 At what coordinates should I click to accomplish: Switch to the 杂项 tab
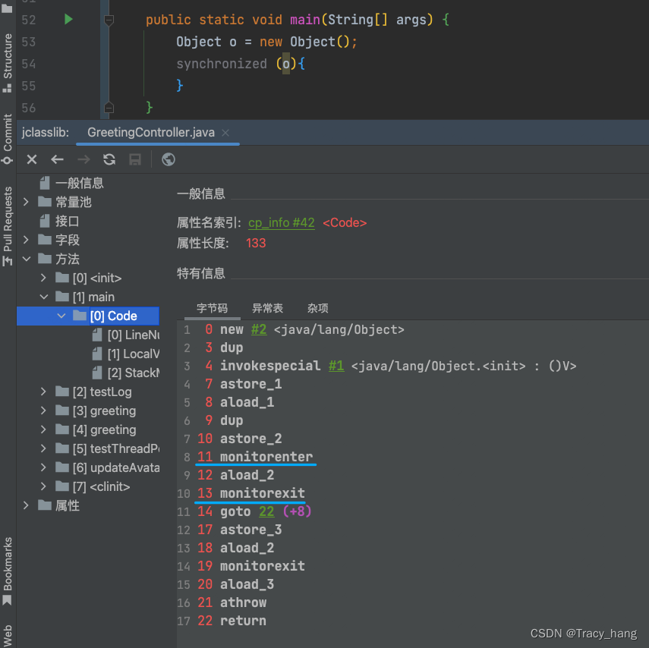pos(318,308)
